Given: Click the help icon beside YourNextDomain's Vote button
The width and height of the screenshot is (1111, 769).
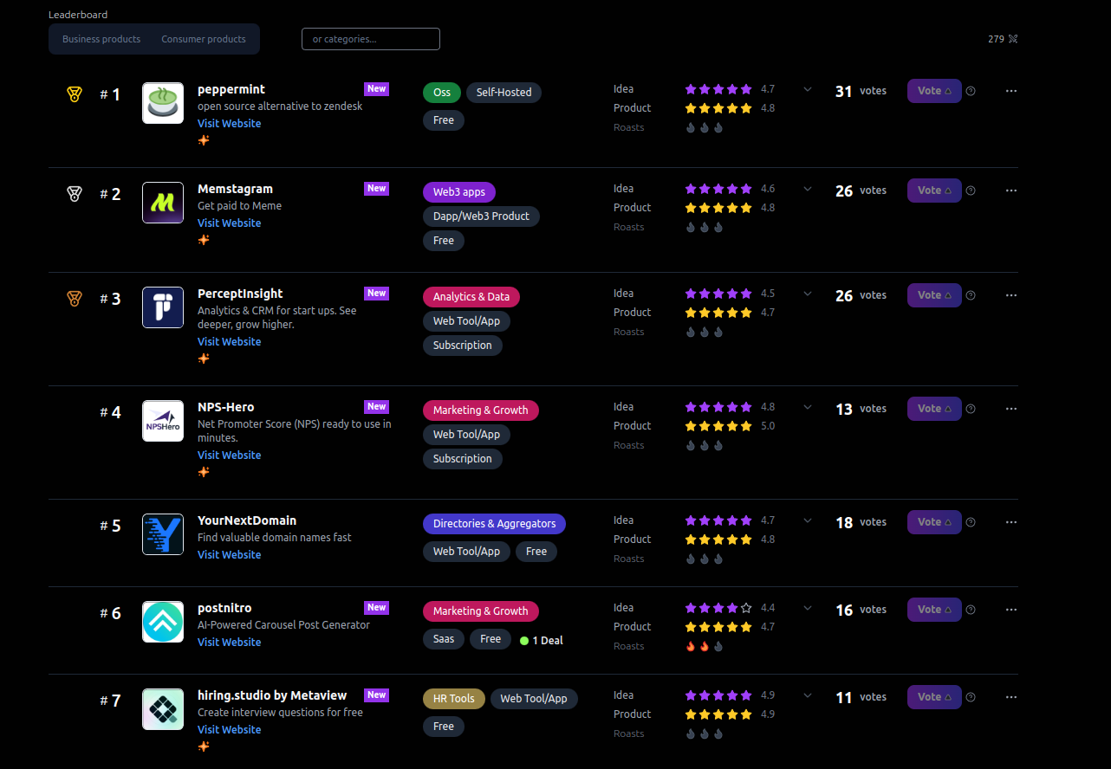Looking at the screenshot, I should click(x=971, y=522).
